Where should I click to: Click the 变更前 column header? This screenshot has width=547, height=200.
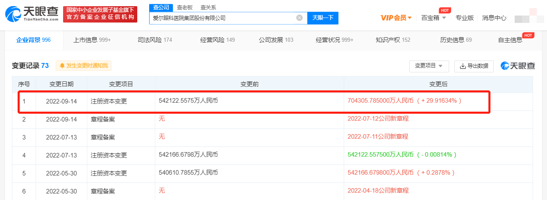(x=250, y=84)
